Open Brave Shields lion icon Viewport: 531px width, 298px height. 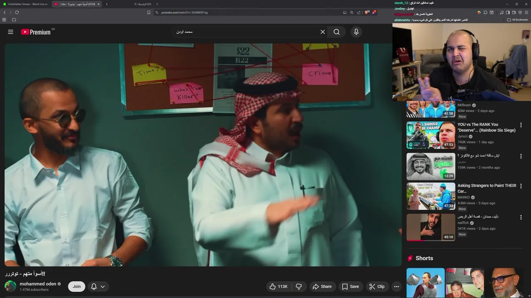[x=366, y=12]
